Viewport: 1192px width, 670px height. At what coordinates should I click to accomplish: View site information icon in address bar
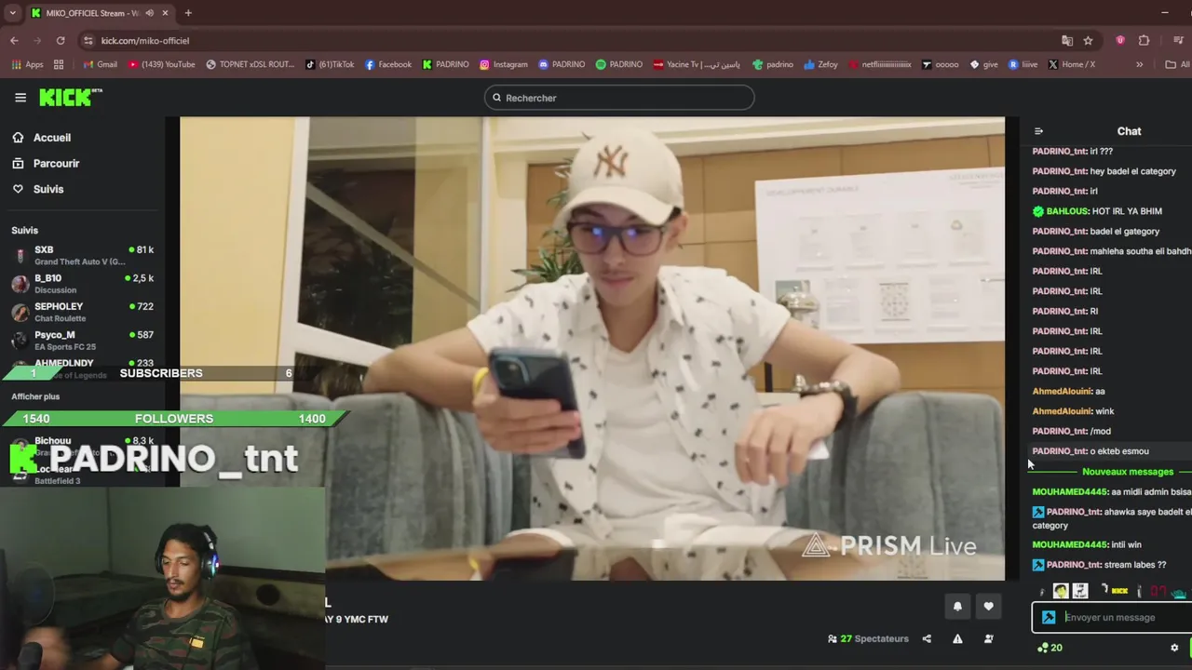tap(88, 41)
